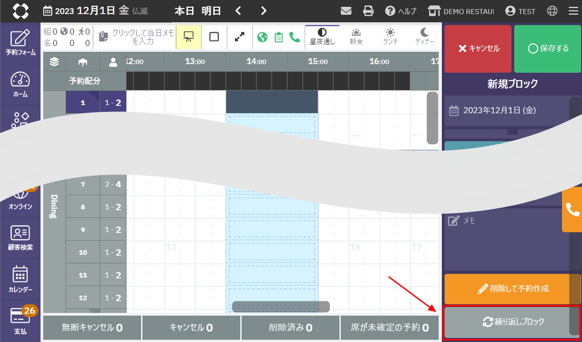Image resolution: width=582 pixels, height=342 pixels.
Task: Switch to the ランチ time tab
Action: (x=390, y=36)
